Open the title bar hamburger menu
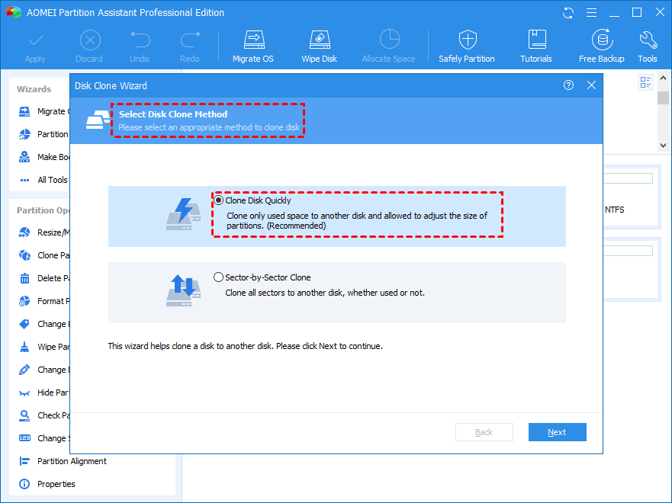This screenshot has height=503, width=672. (x=590, y=13)
